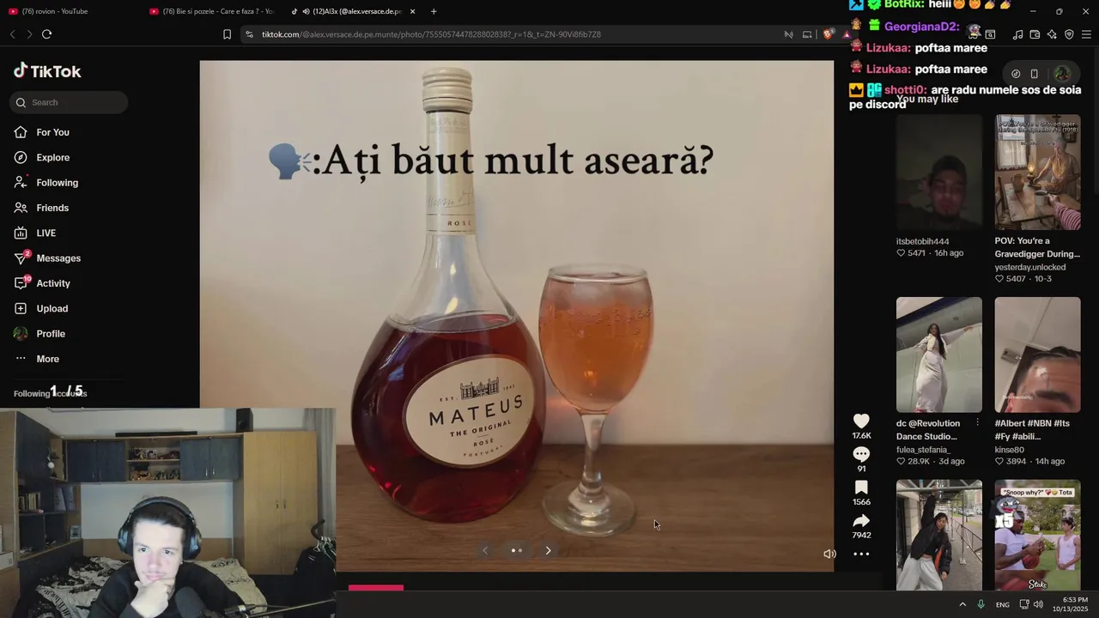Click the itsbetobih444 username link
Screen dimensions: 1099x618
923,241
